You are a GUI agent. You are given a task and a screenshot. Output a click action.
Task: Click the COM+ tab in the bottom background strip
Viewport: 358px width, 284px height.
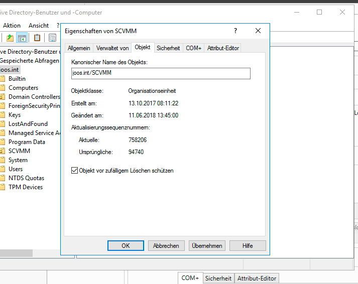[x=190, y=278]
